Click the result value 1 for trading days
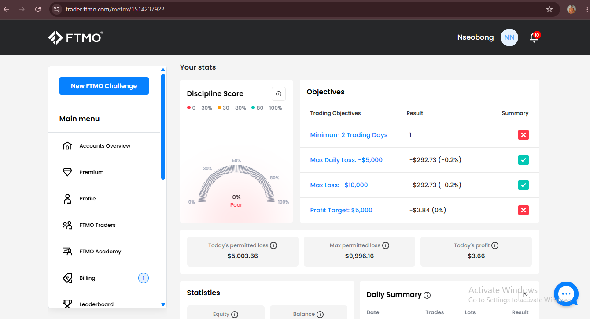The width and height of the screenshot is (590, 319). point(410,135)
